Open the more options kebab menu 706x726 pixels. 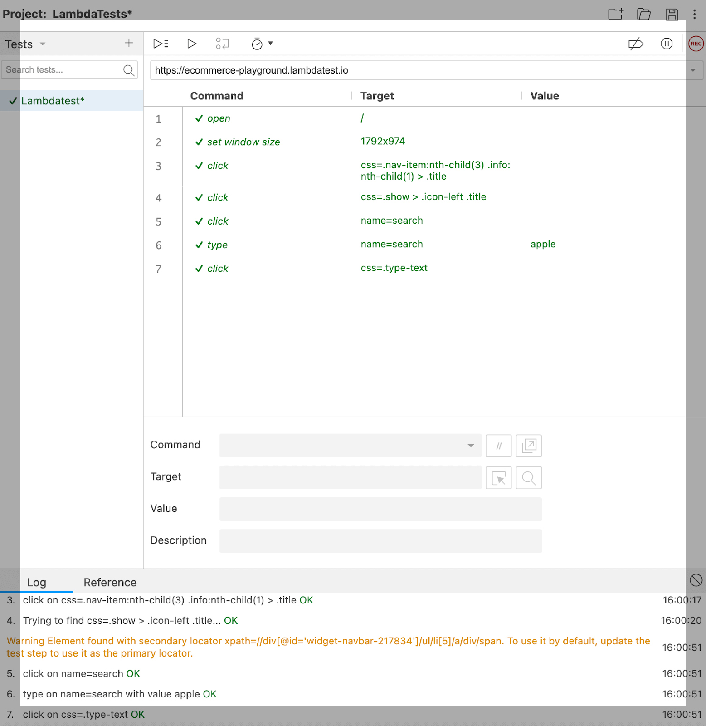[x=694, y=14]
